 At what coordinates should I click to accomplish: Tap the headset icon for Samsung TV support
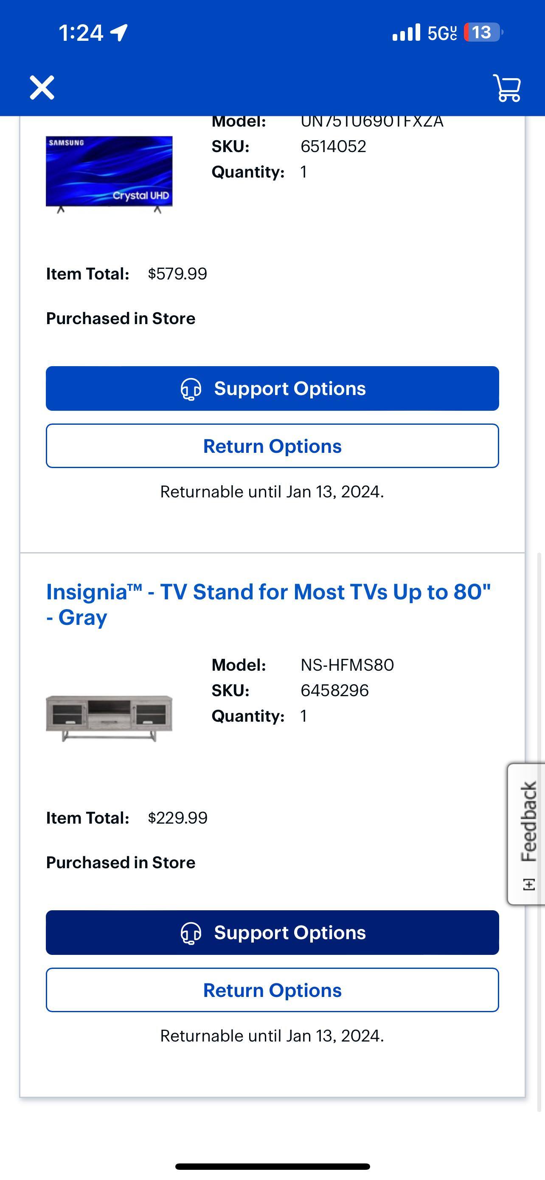[x=191, y=389]
